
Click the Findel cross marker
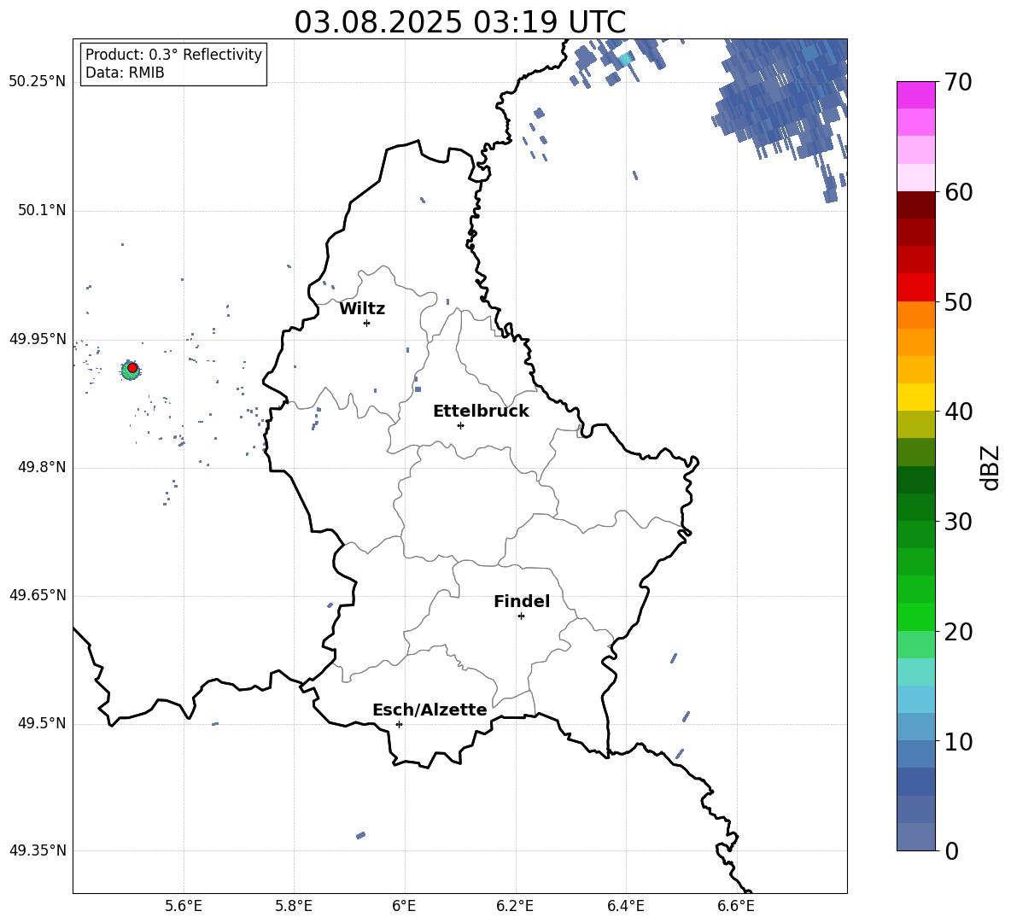(521, 616)
